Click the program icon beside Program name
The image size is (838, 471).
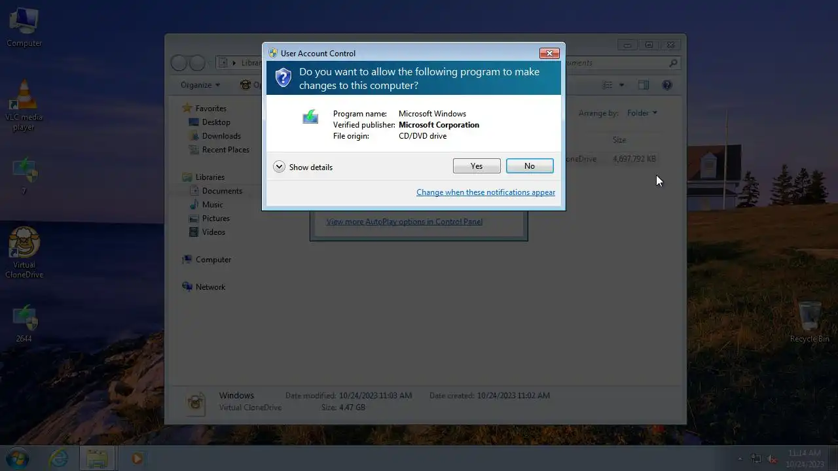coord(310,117)
